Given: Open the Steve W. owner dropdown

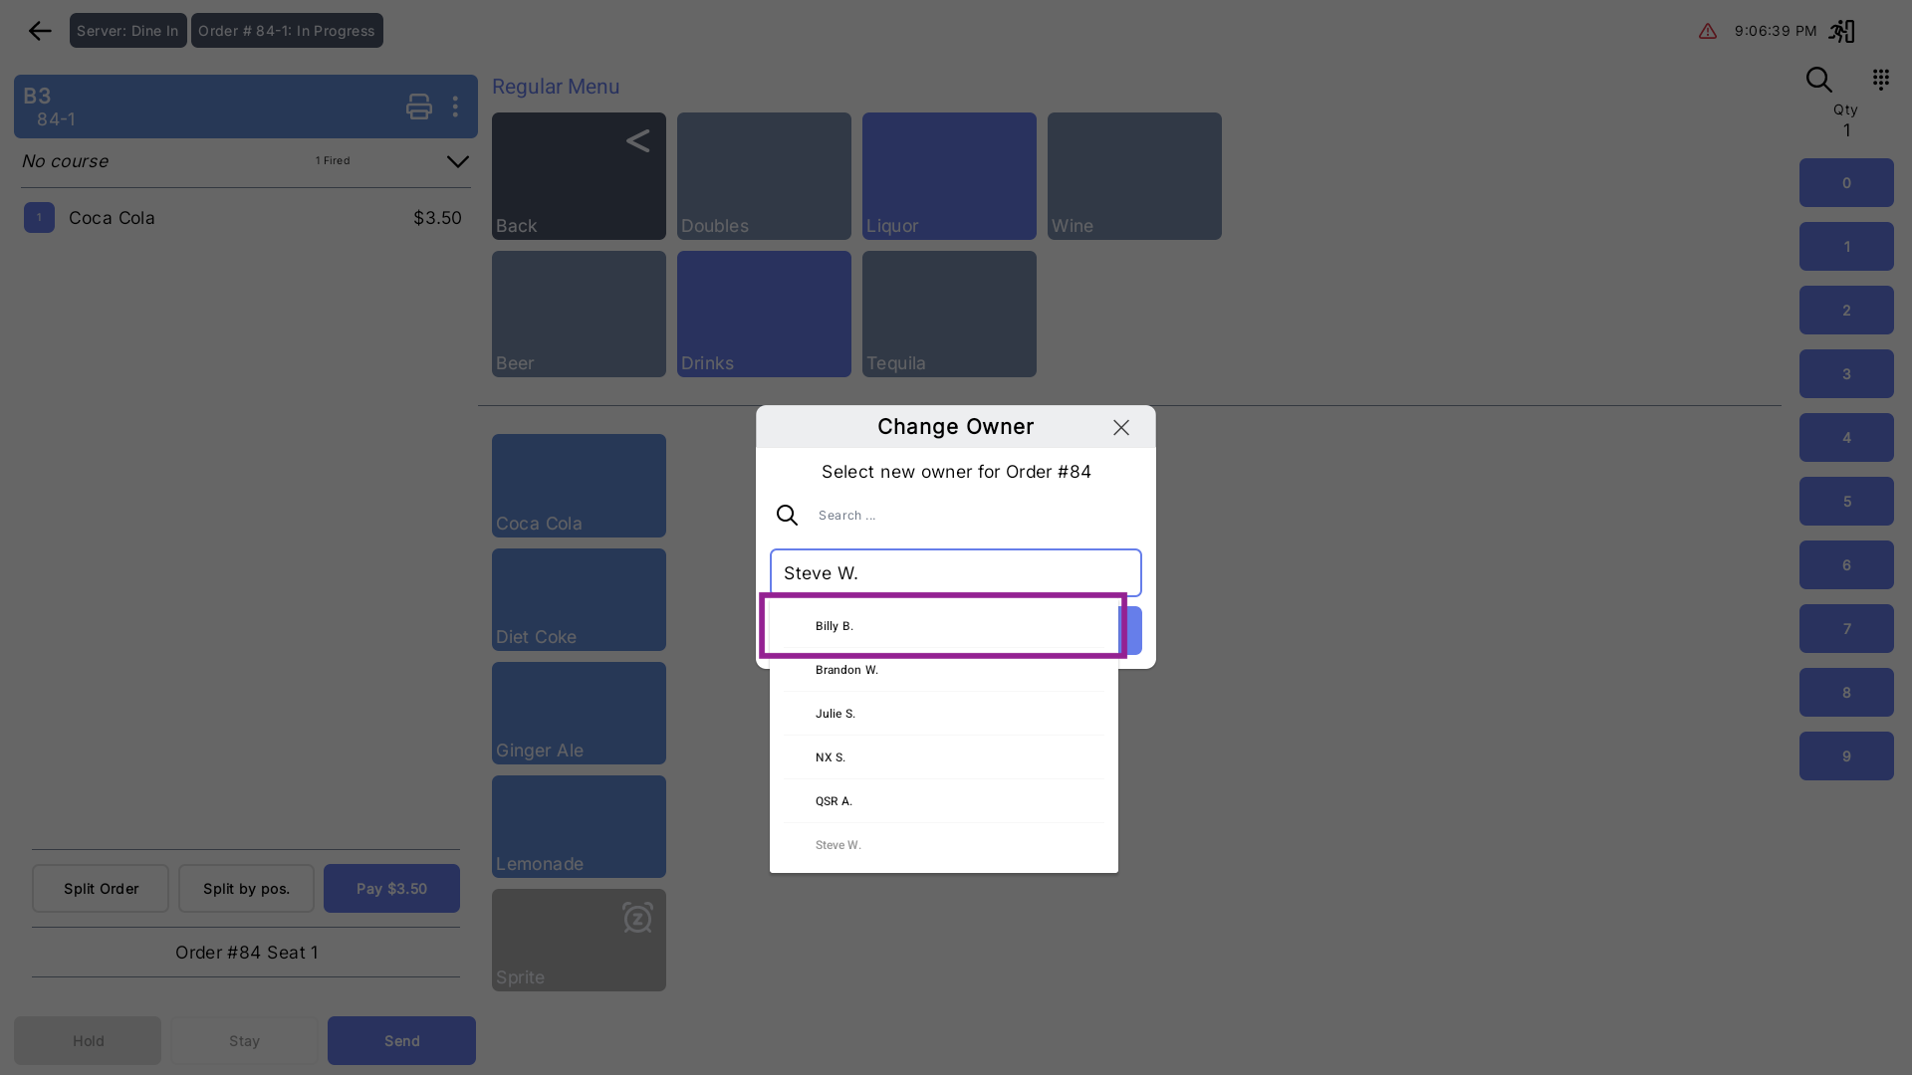Looking at the screenshot, I should 955,573.
